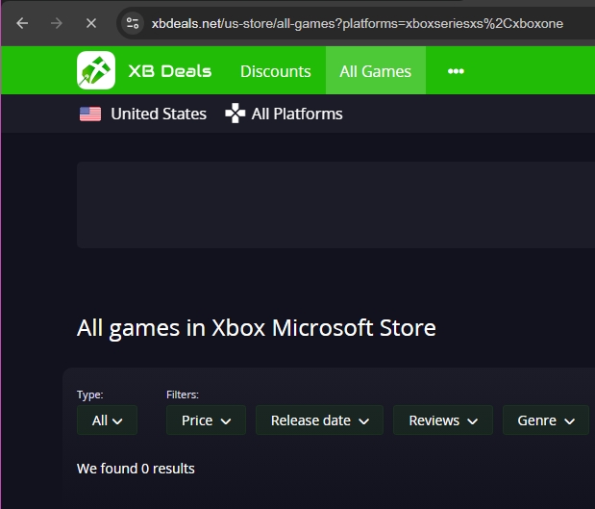This screenshot has height=509, width=595.
Task: Expand the Reviews filter dropdown
Action: coord(443,420)
